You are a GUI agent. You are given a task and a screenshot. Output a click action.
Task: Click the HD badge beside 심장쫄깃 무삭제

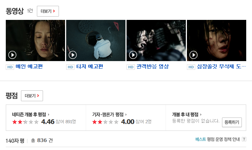191,67
